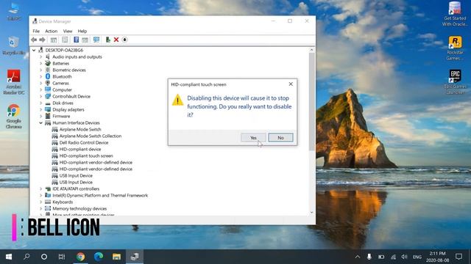This screenshot has height=264, width=471.
Task: Click the red X Uninstall device icon
Action: pos(116,40)
